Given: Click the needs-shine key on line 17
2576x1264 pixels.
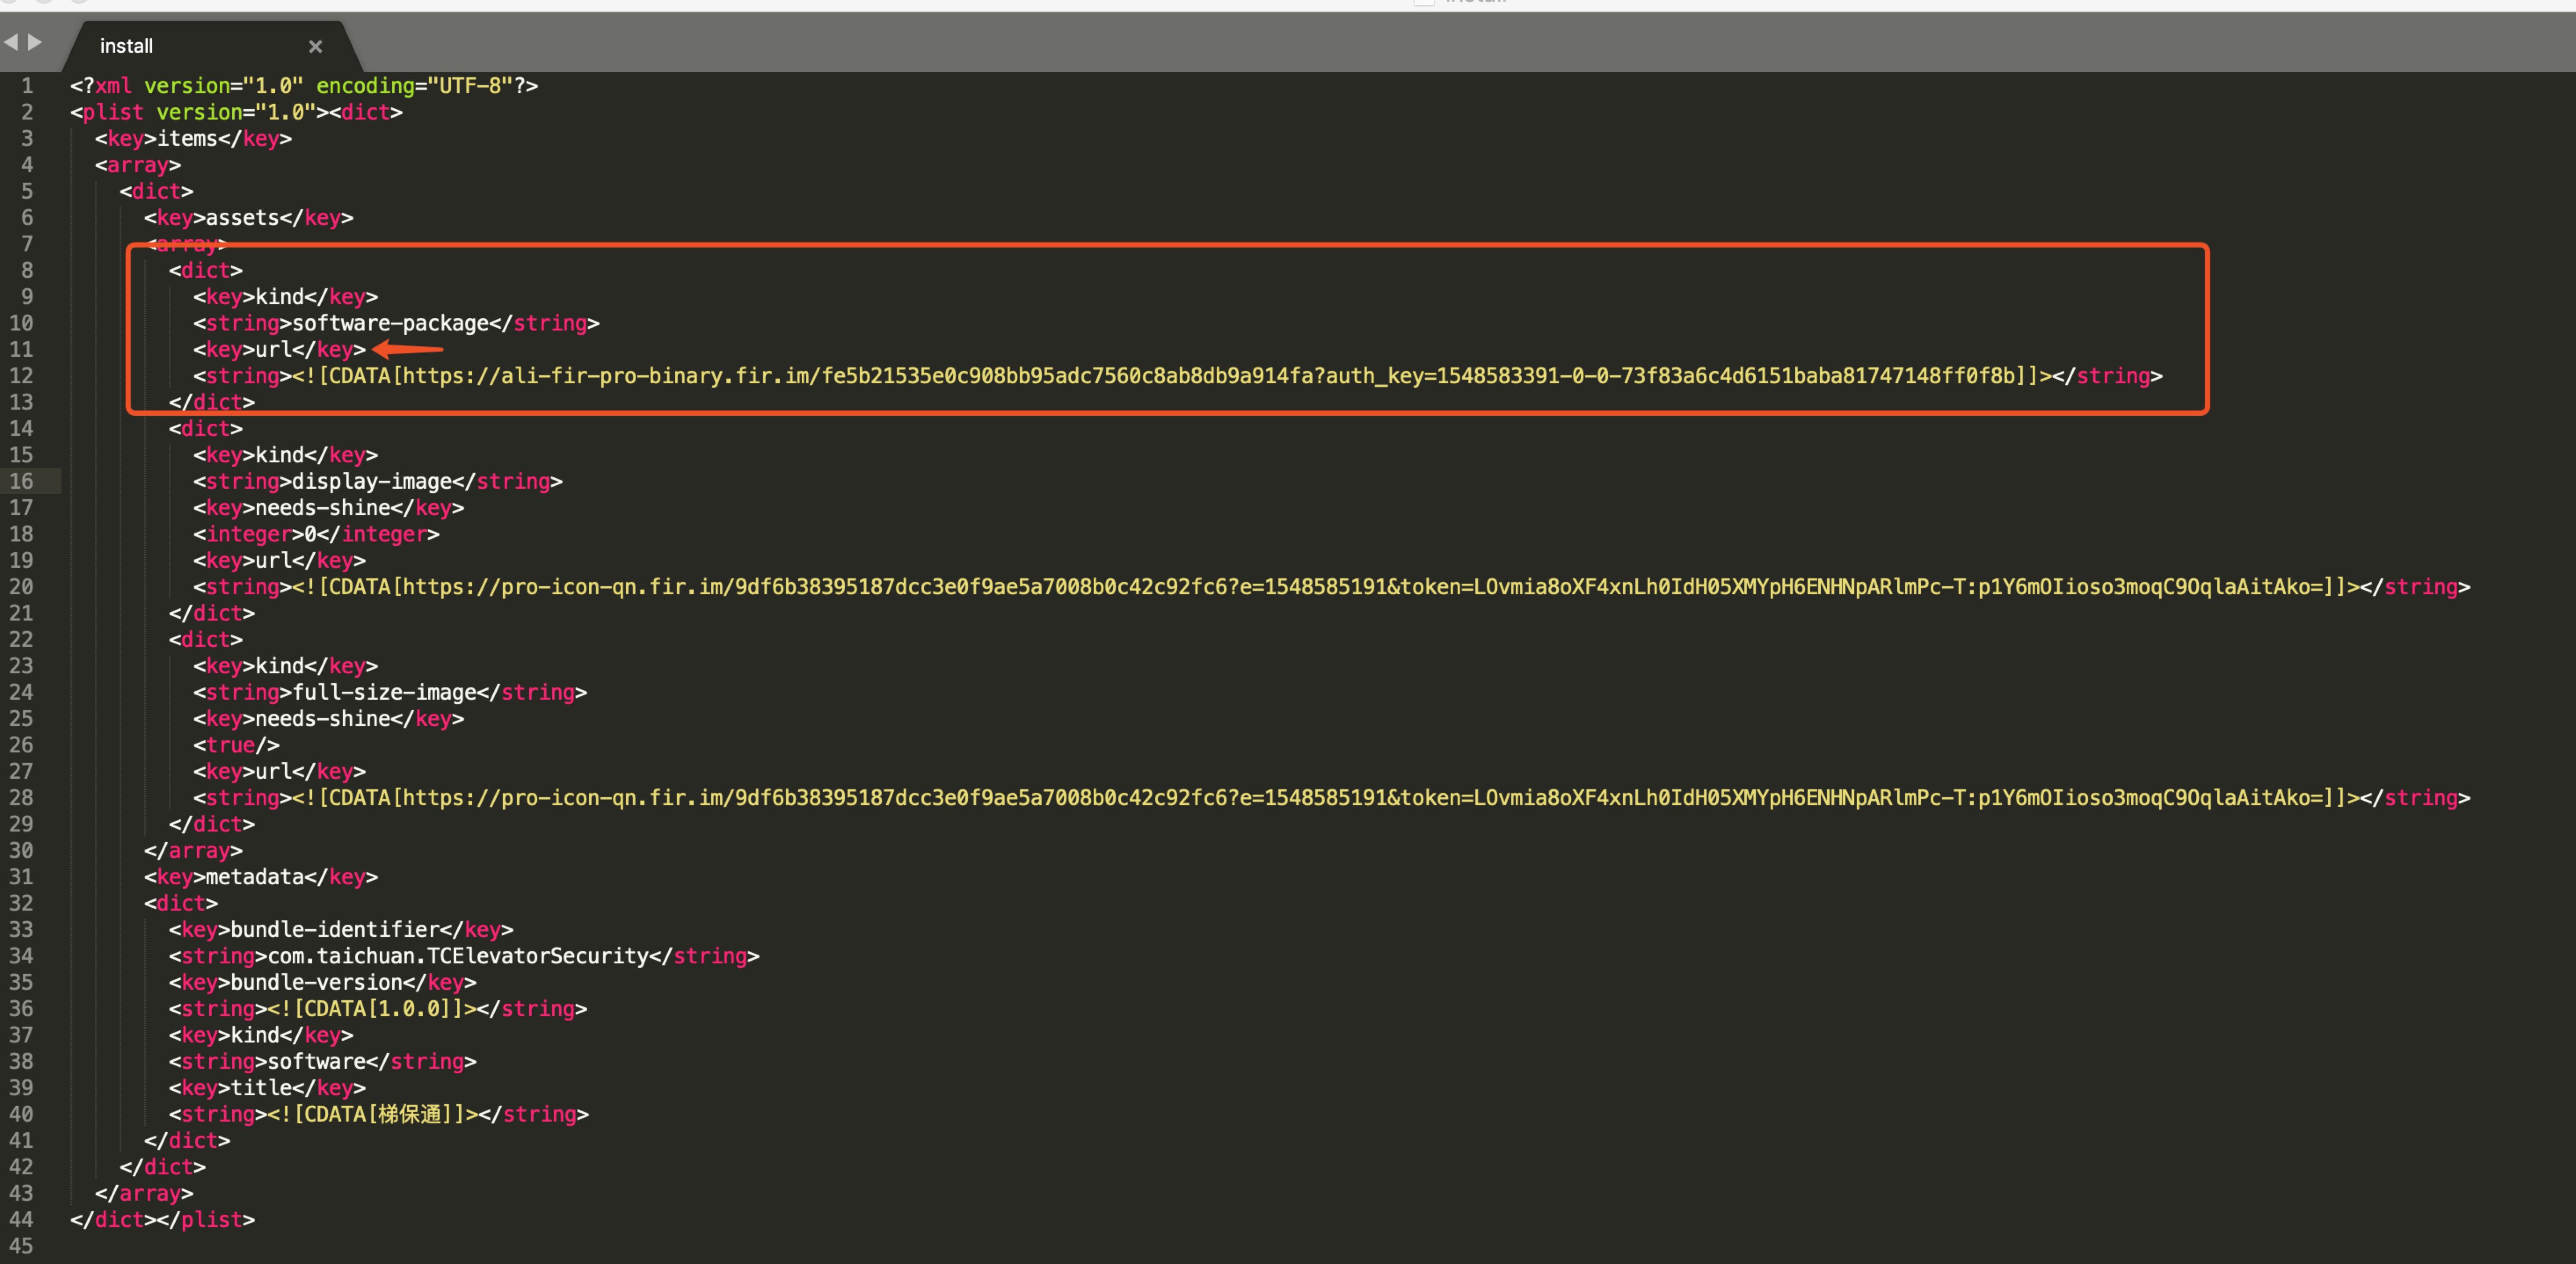Looking at the screenshot, I should click(328, 508).
